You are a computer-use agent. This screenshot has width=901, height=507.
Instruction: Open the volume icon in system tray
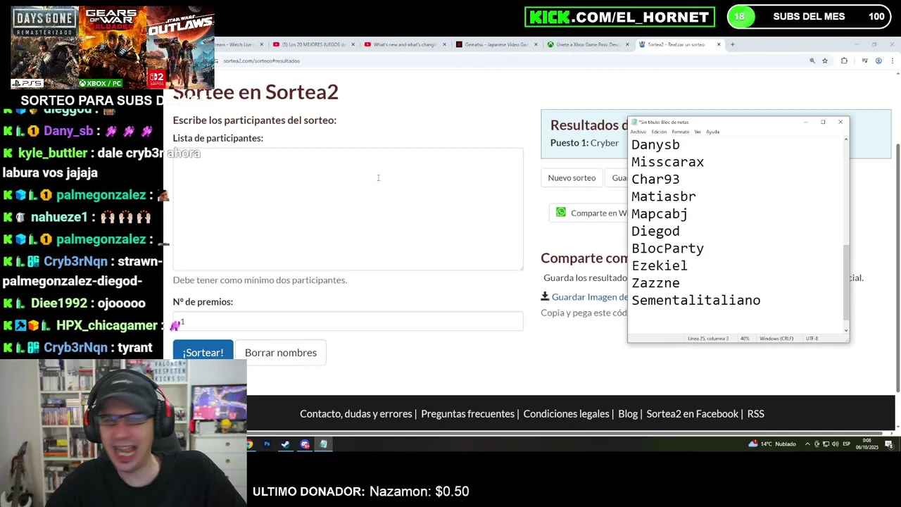pos(834,444)
